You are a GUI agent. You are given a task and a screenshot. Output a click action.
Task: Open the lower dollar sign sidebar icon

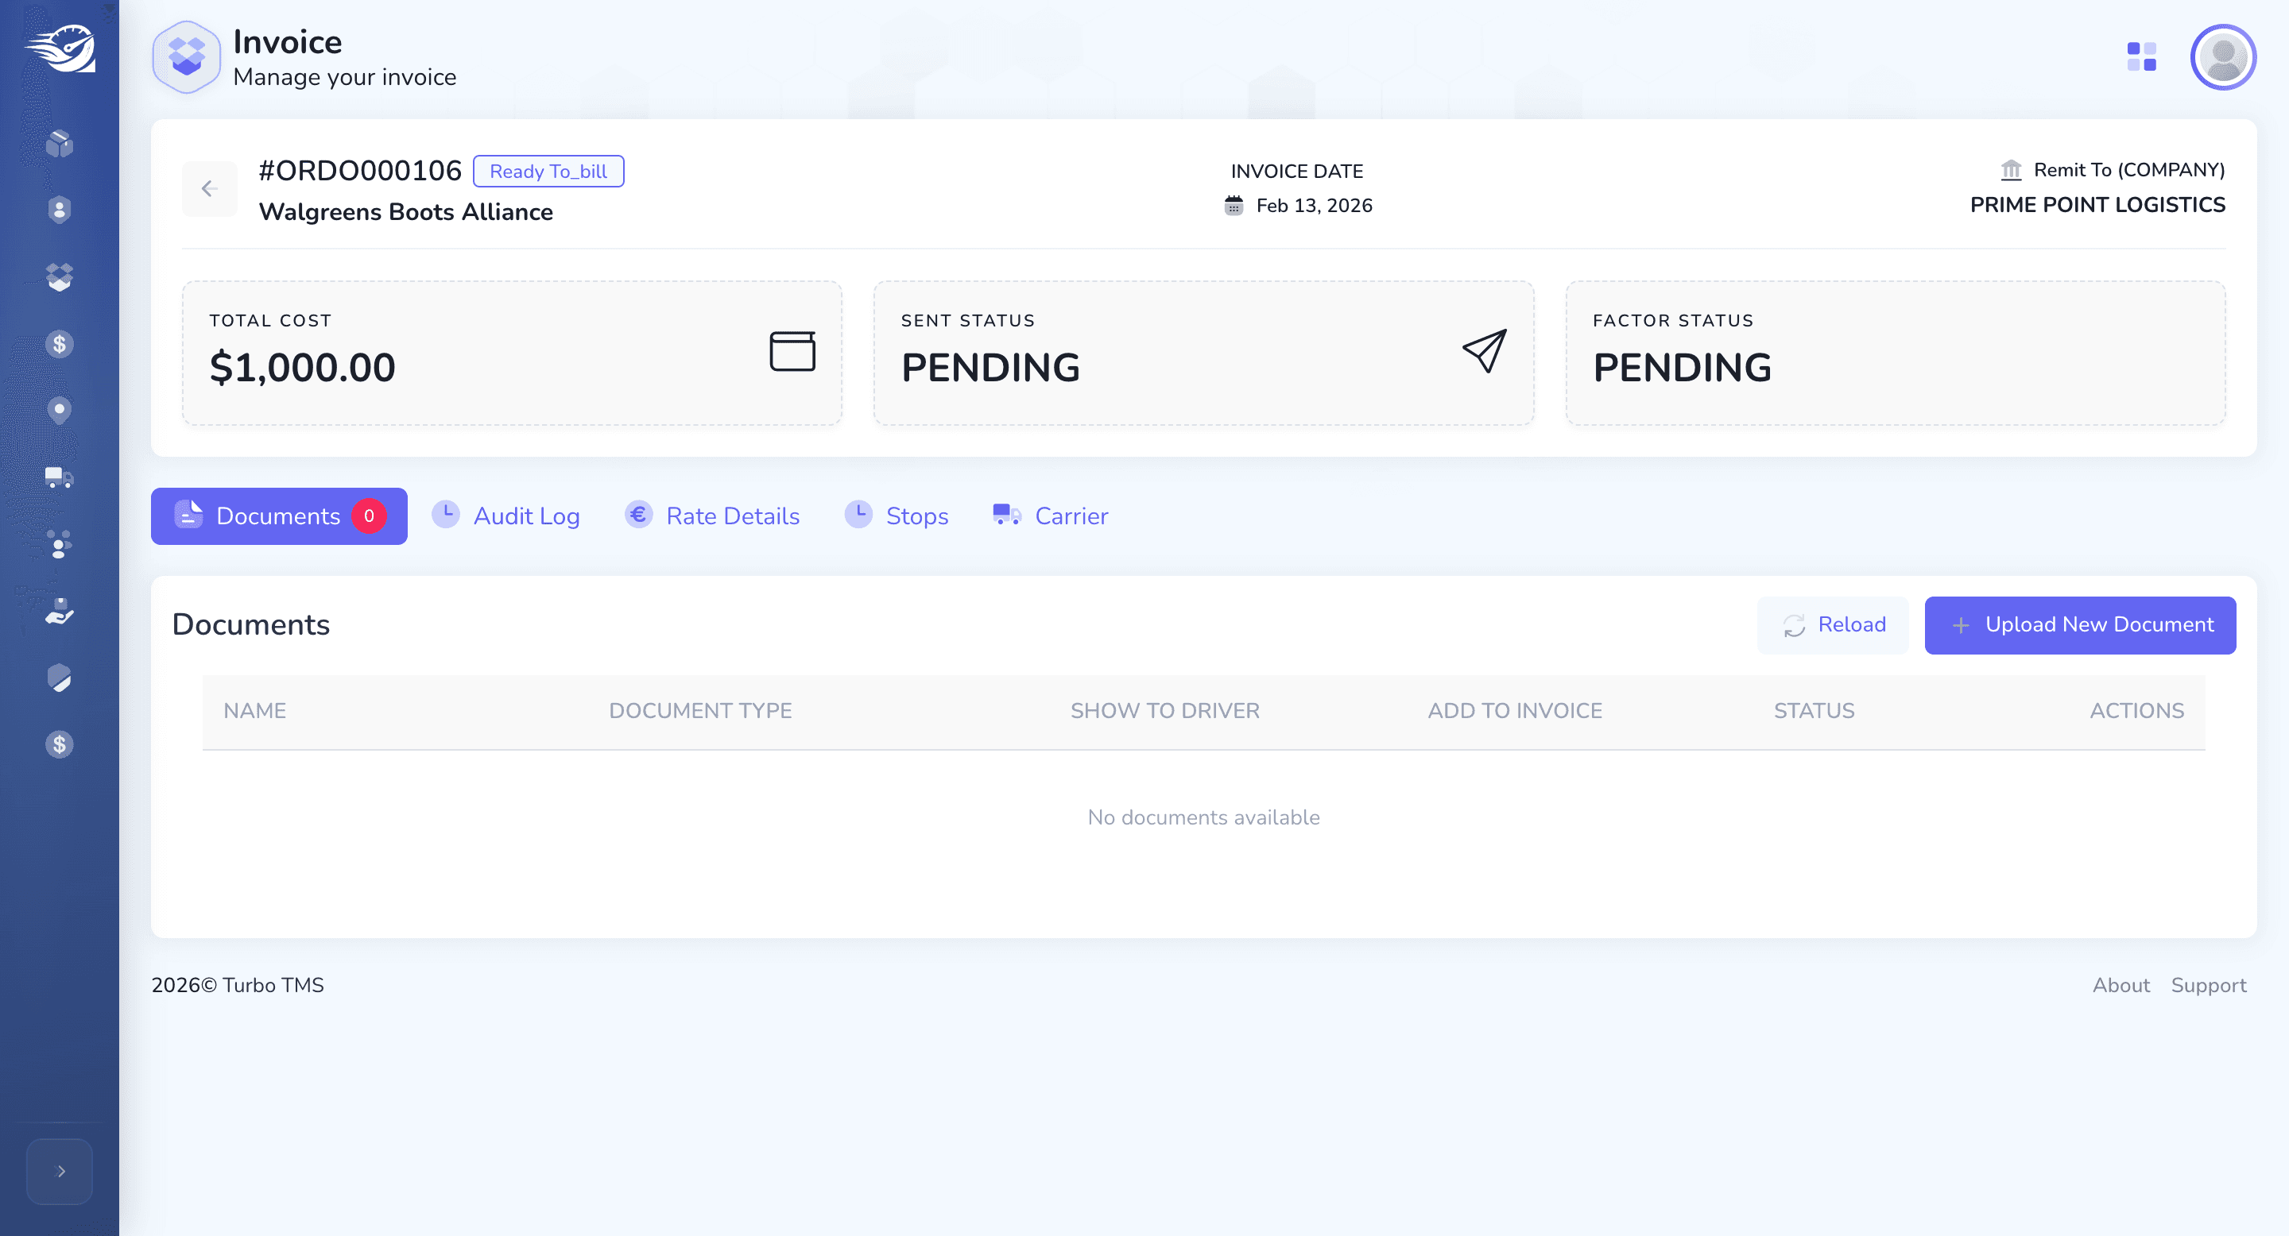60,744
